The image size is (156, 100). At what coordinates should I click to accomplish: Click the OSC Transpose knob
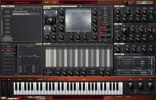click(61, 21)
